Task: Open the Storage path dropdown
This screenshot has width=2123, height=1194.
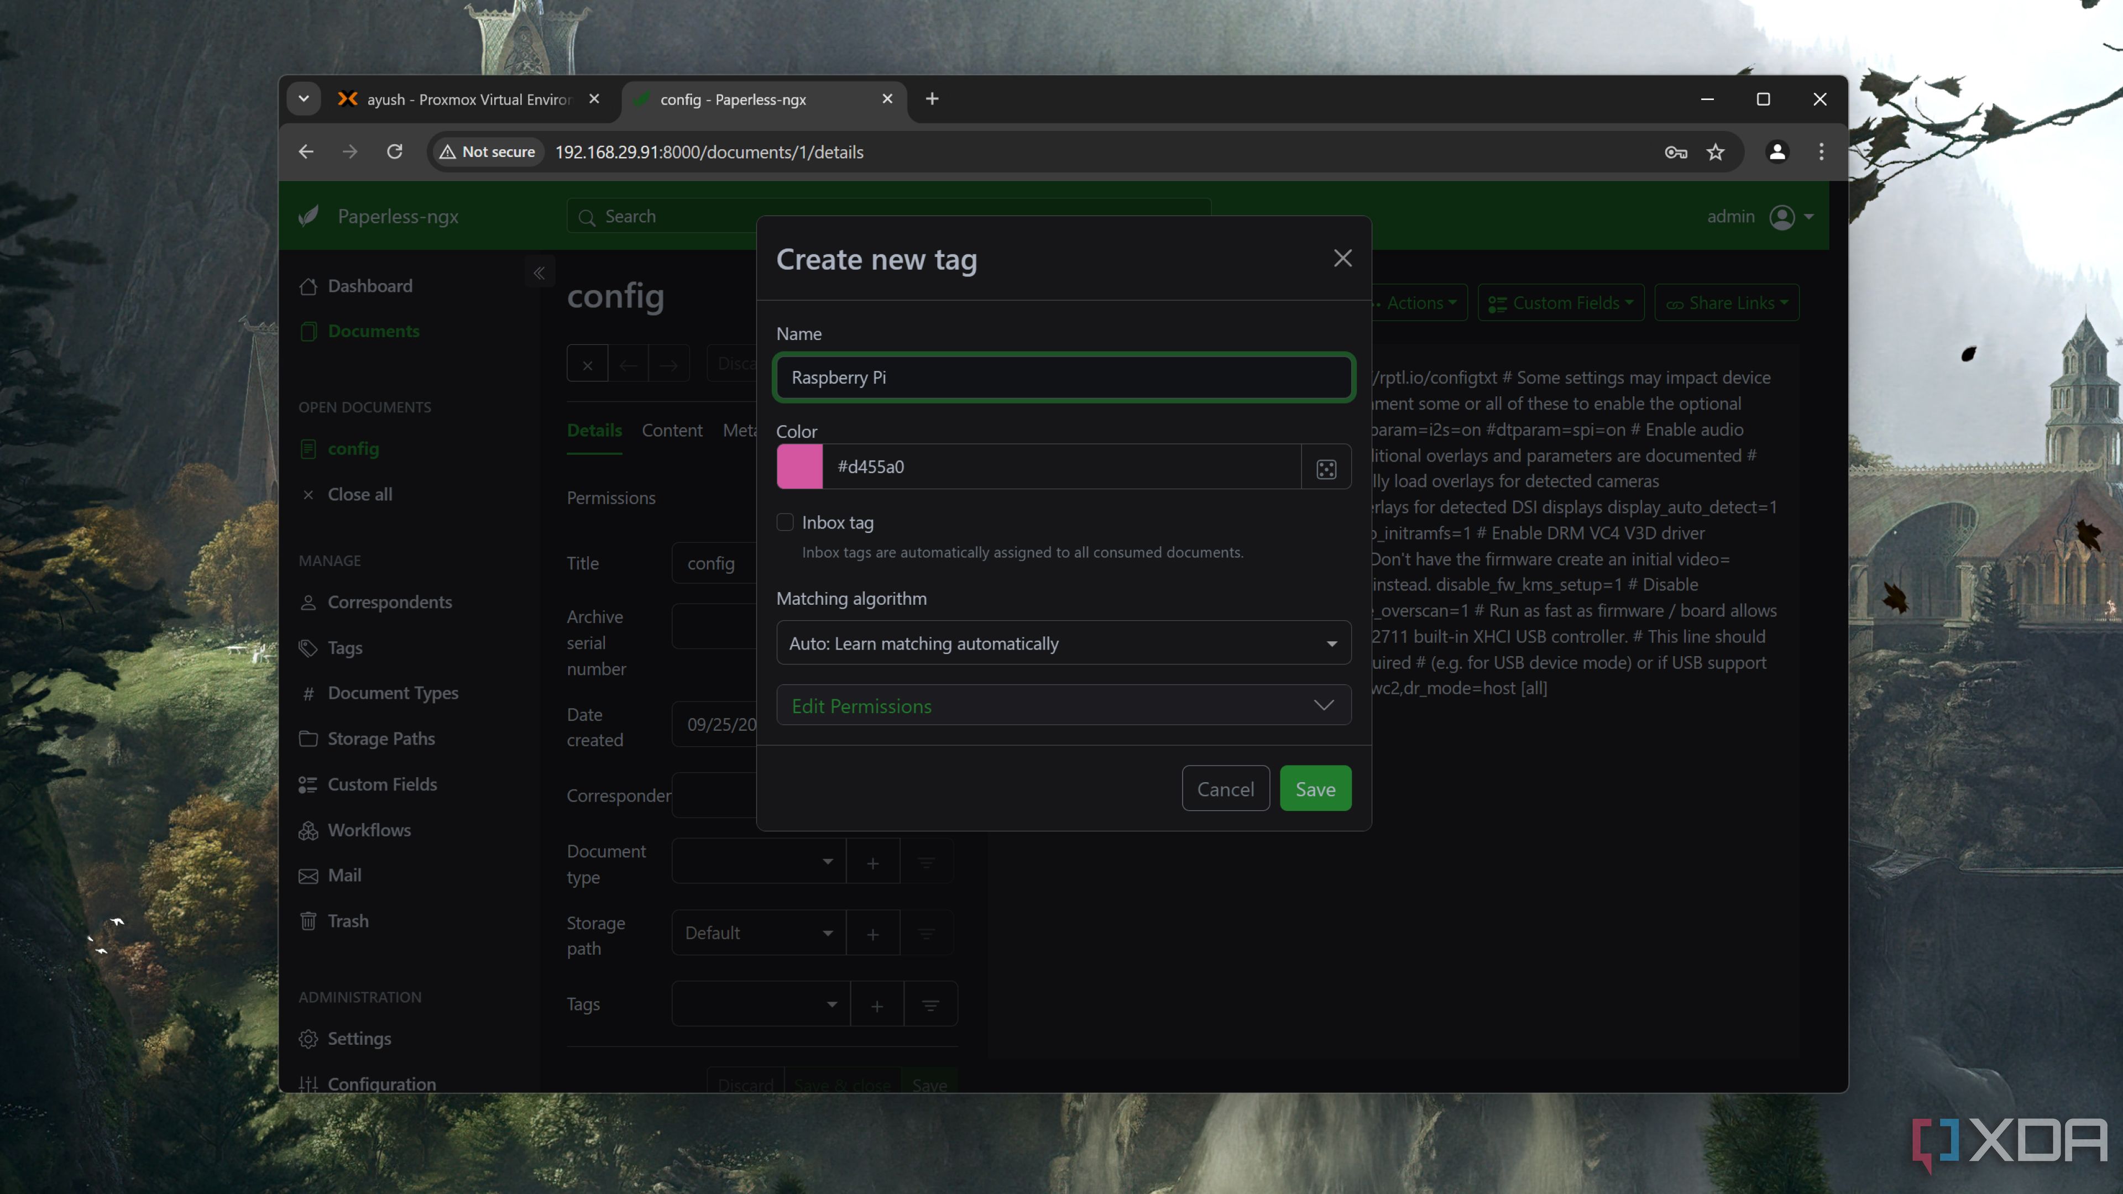Action: coord(758,933)
